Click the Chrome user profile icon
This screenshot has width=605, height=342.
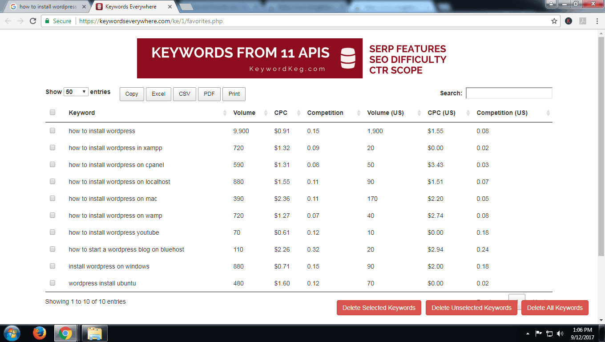coord(551,4)
